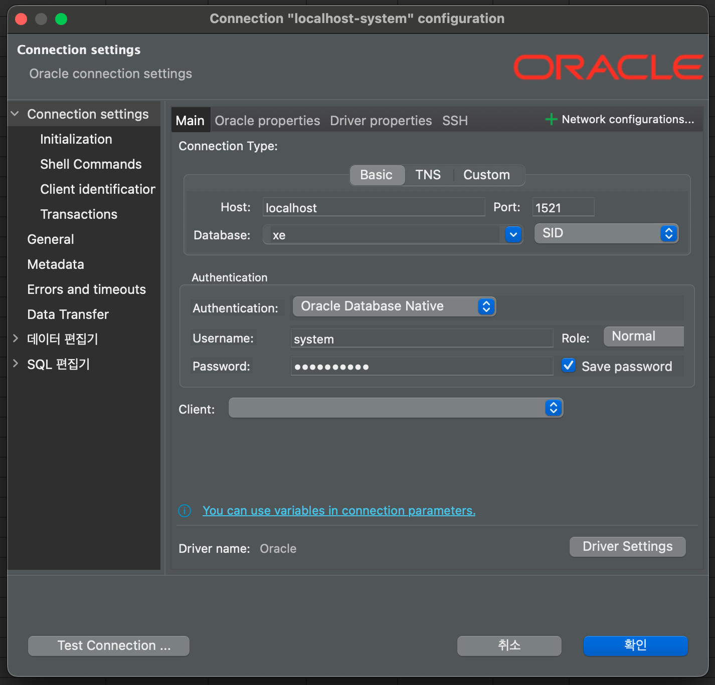Screen dimensions: 715x685
Task: Open the Authentication method dropdown
Action: [x=394, y=306]
